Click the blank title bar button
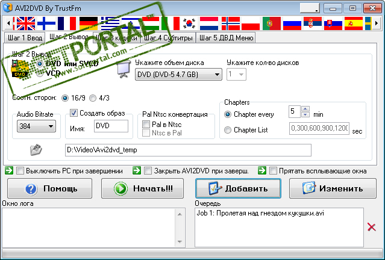Screen dimensions: 385x260 tap(310, 8)
